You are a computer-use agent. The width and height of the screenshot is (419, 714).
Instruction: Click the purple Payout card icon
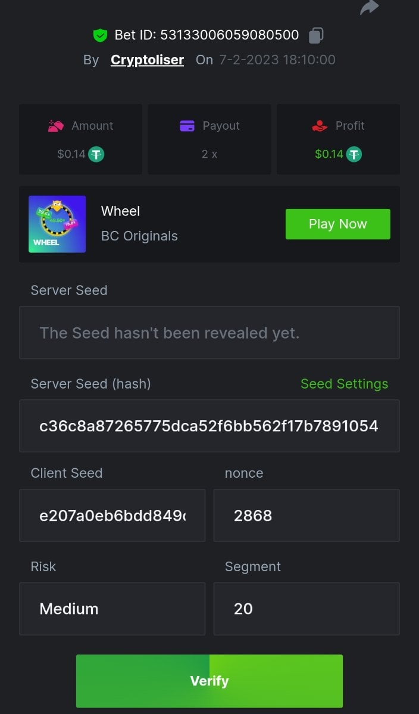coord(187,126)
